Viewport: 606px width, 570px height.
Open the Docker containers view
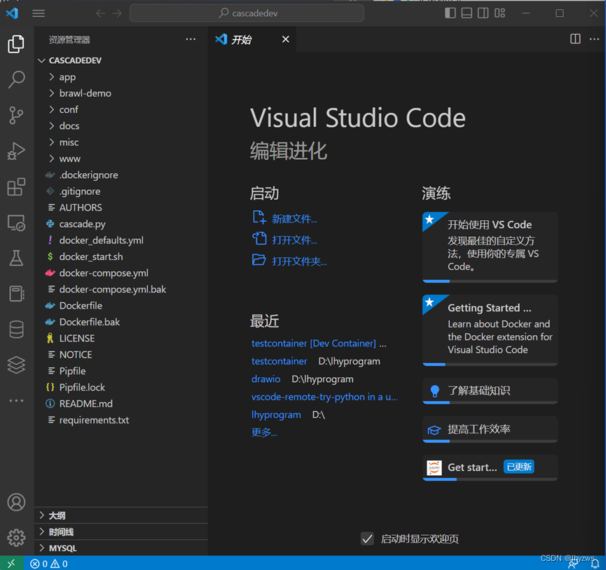[16, 294]
